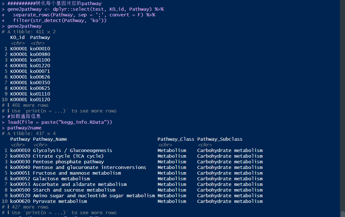Click the Pathway_Name column header
This screenshot has width=345, height=217.
click(50, 139)
